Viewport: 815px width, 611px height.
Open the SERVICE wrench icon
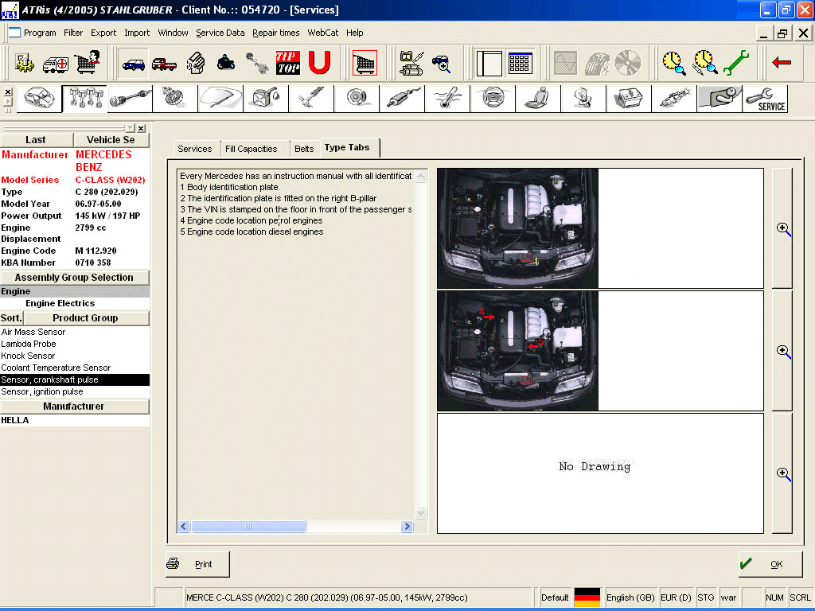tap(765, 99)
